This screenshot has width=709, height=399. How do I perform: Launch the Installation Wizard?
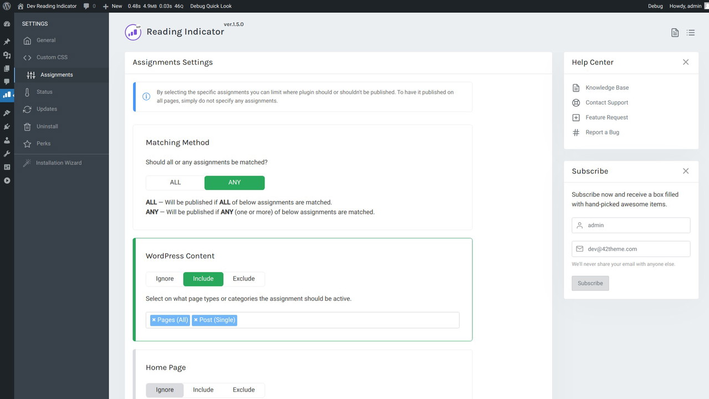coord(58,163)
